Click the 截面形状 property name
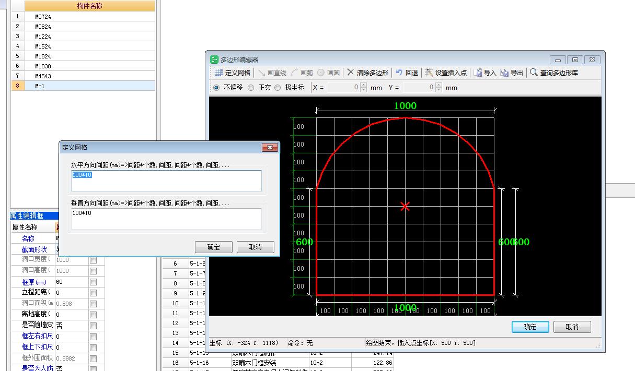This screenshot has height=371, width=635. [x=34, y=249]
